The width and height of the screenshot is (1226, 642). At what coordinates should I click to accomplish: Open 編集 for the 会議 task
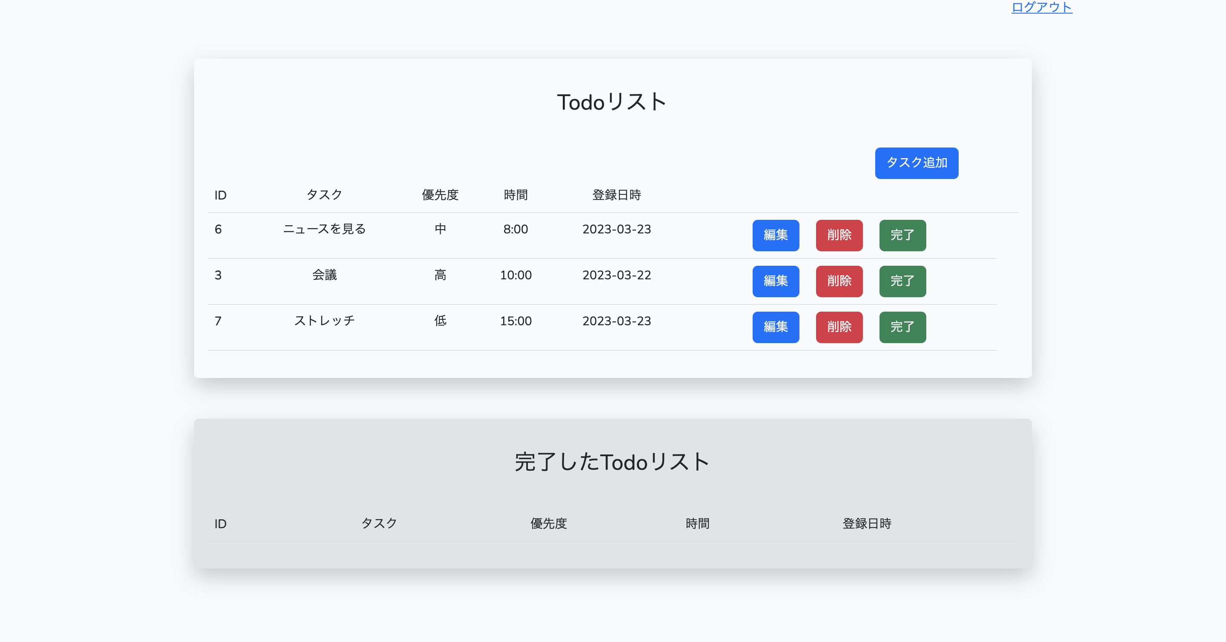[x=775, y=281]
